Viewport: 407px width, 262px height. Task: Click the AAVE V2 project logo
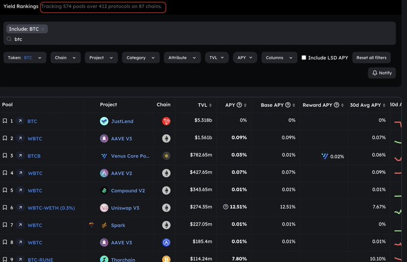[x=104, y=173]
